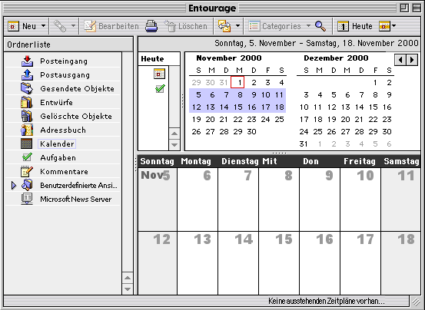Click the Posteingang inbox icon
The image size is (425, 310).
(x=27, y=61)
